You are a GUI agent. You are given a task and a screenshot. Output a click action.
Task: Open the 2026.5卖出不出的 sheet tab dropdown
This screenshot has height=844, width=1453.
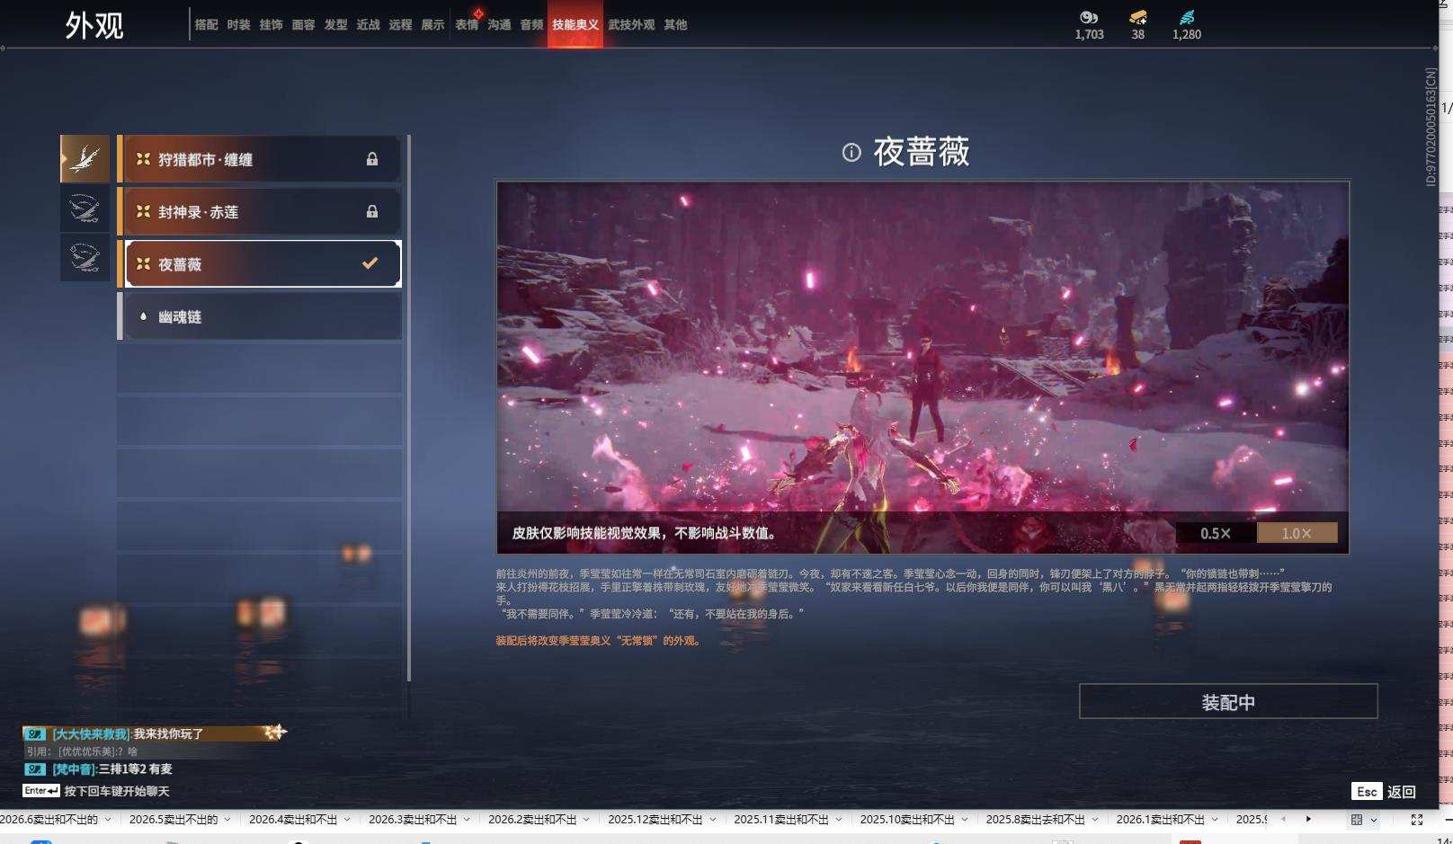(x=227, y=820)
